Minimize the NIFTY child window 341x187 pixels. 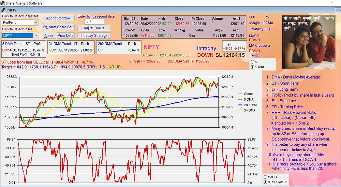point(338,10)
